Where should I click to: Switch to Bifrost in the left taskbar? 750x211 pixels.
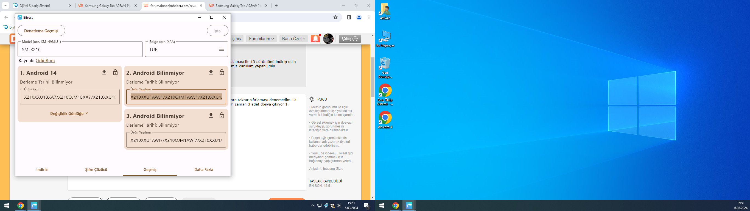[x=34, y=206]
